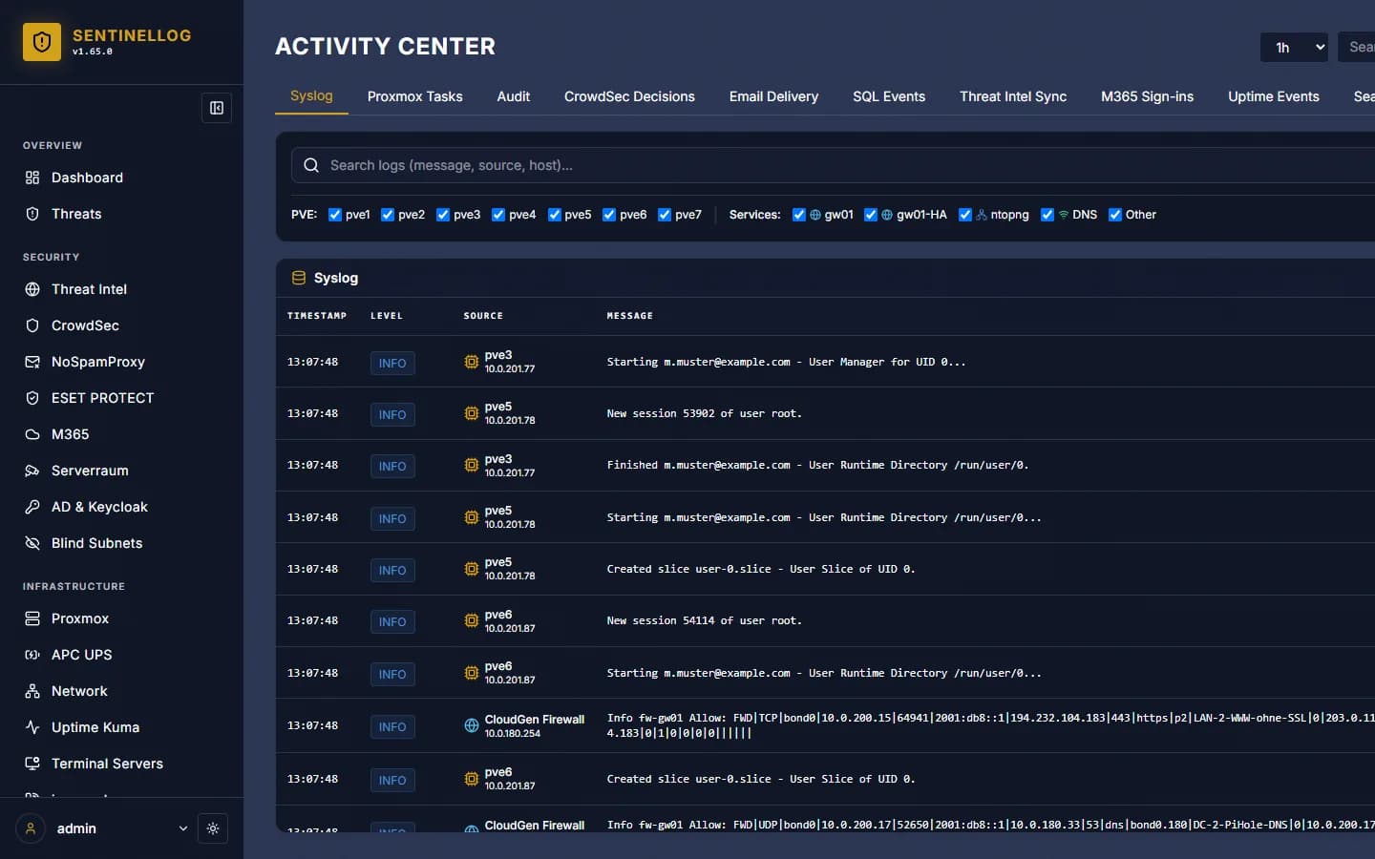
Task: Open the Audit tab
Action: pos(513,96)
